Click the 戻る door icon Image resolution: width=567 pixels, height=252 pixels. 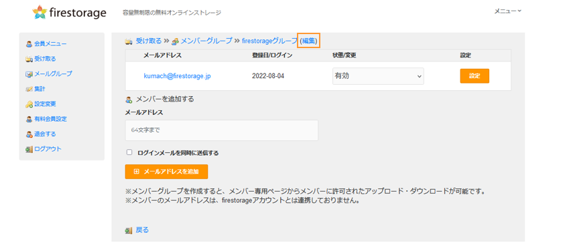coord(129,230)
